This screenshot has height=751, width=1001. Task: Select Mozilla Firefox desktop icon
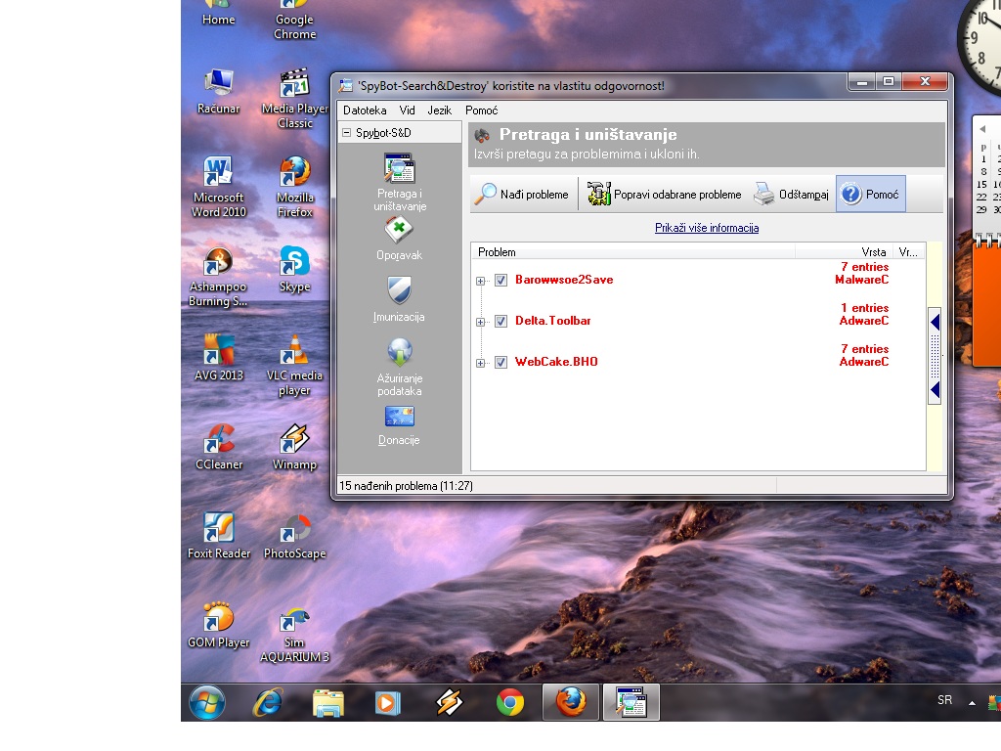tap(294, 187)
